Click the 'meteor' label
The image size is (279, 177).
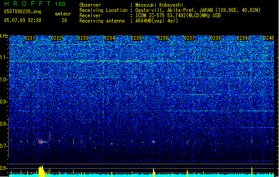(63, 14)
